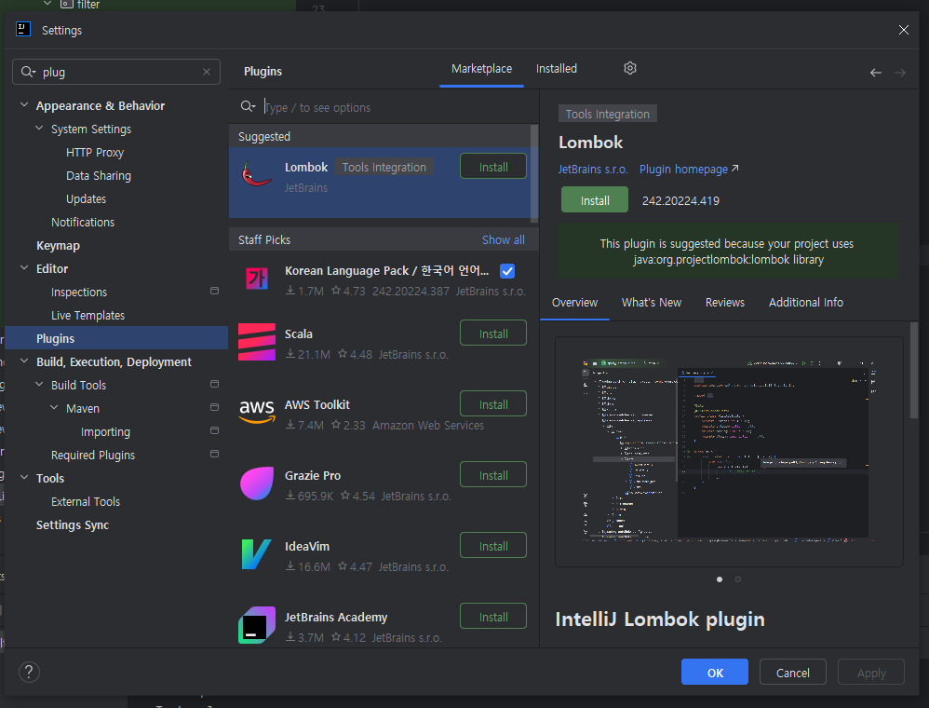Image resolution: width=929 pixels, height=708 pixels.
Task: Click the plugin details vertical scrollbar
Action: point(914,371)
